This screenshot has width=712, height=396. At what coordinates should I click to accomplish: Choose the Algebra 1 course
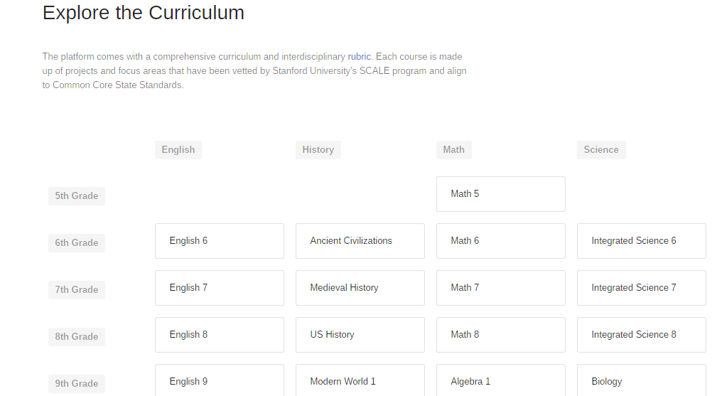(x=500, y=380)
